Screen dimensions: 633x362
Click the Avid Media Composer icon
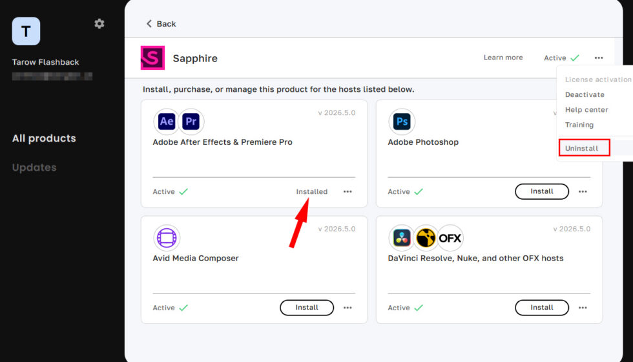[x=167, y=238]
